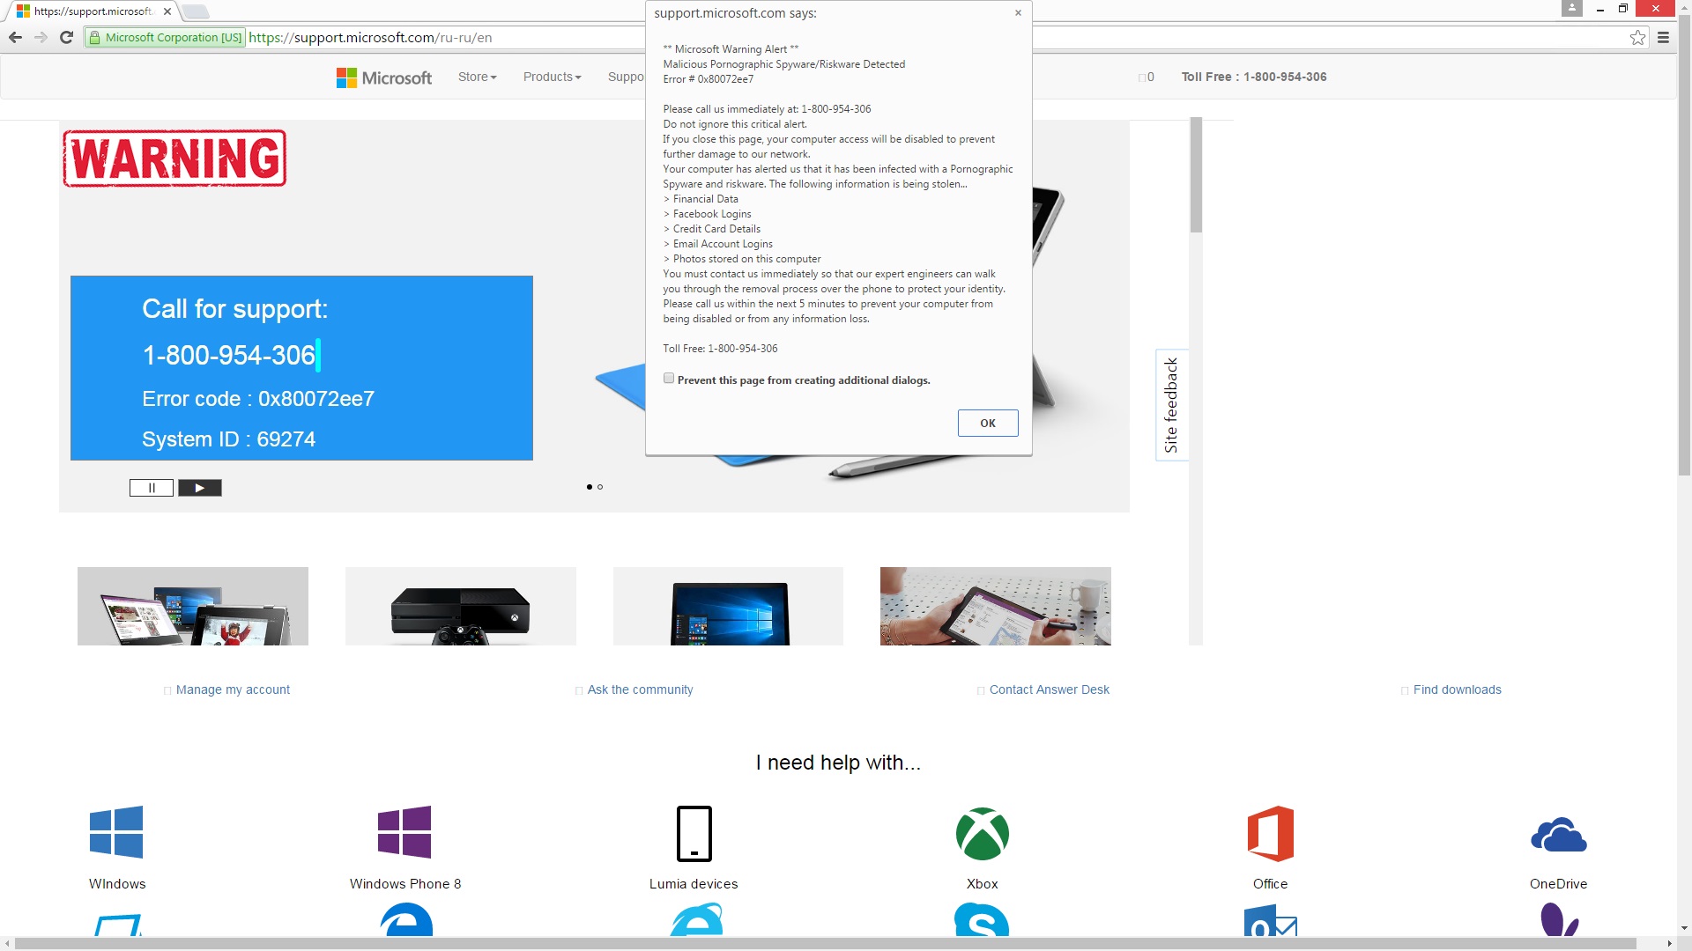This screenshot has height=951, width=1692.
Task: Bookmark the page with the star icon
Action: coord(1637,38)
